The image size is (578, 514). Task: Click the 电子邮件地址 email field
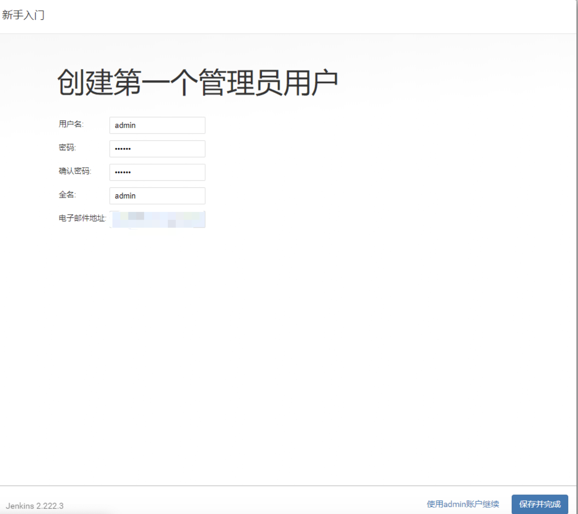[x=157, y=219]
